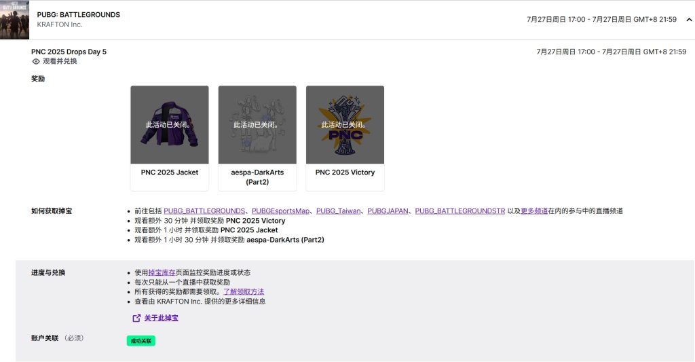This screenshot has width=695, height=362.
Task: Open the PNC 2025 Jacket reward image
Action: pyautogui.click(x=169, y=125)
